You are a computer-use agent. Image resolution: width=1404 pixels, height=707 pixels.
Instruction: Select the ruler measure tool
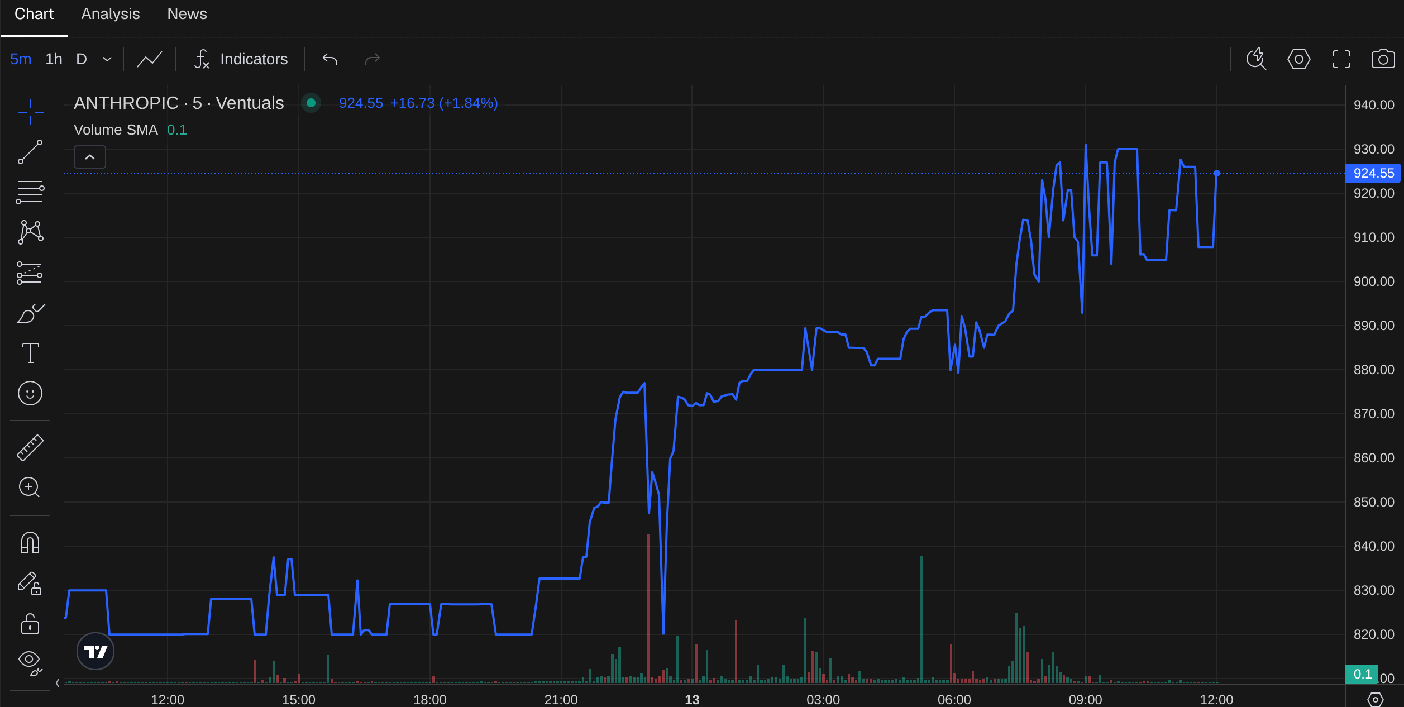tap(30, 448)
